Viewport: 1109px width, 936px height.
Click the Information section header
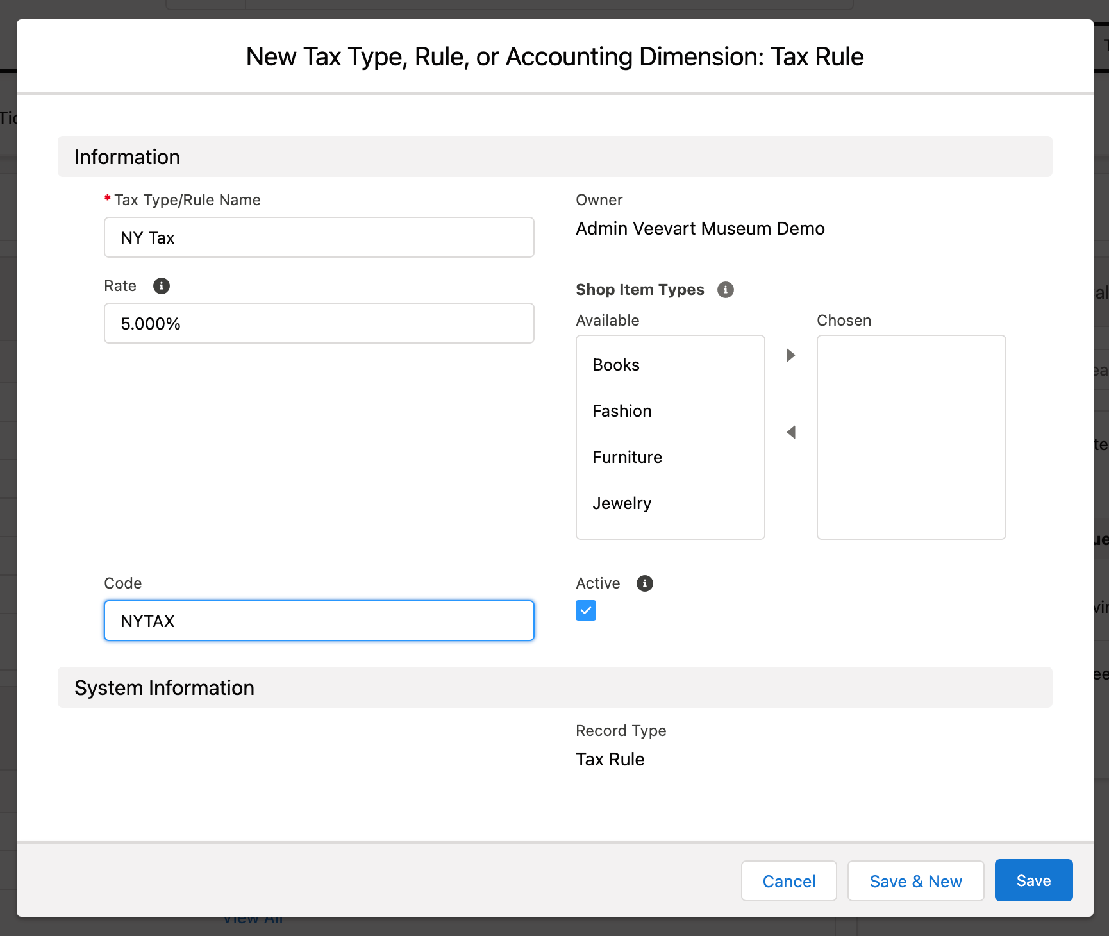click(127, 156)
